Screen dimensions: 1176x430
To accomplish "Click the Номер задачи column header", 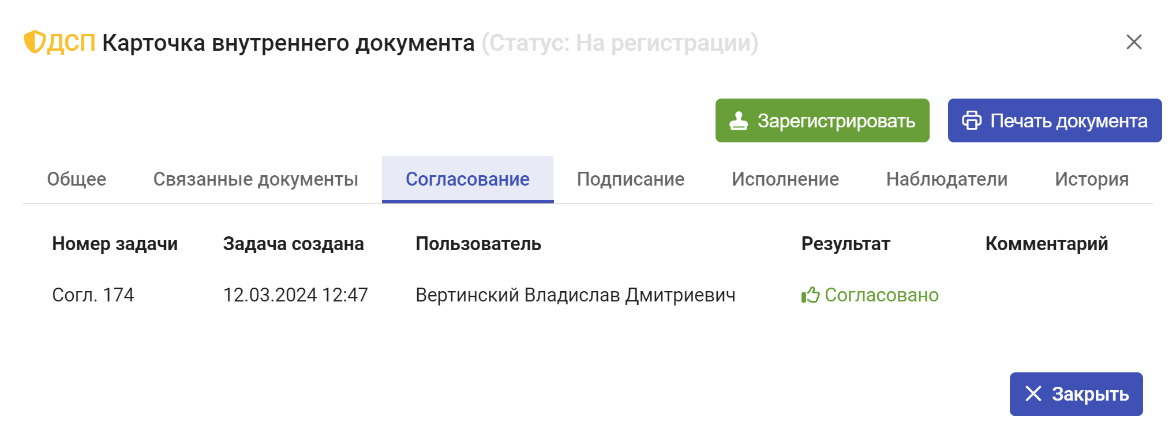I will click(x=115, y=244).
